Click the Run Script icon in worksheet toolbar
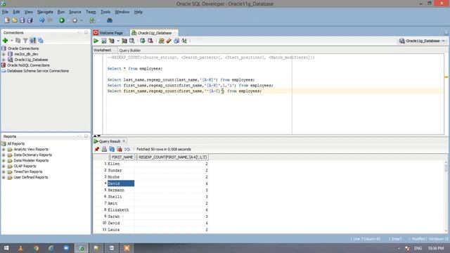 point(104,41)
